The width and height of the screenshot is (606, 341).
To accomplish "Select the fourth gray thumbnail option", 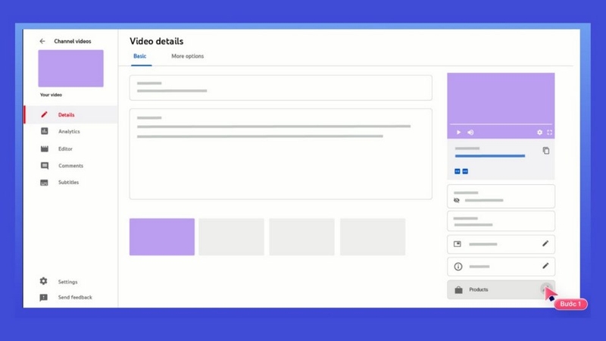I will click(373, 236).
